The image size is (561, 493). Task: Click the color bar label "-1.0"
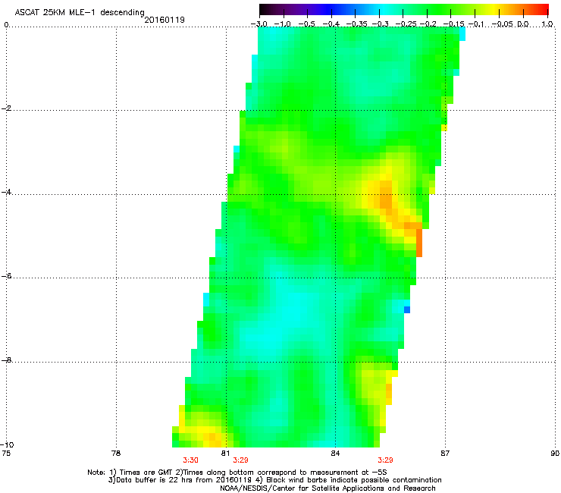(283, 24)
